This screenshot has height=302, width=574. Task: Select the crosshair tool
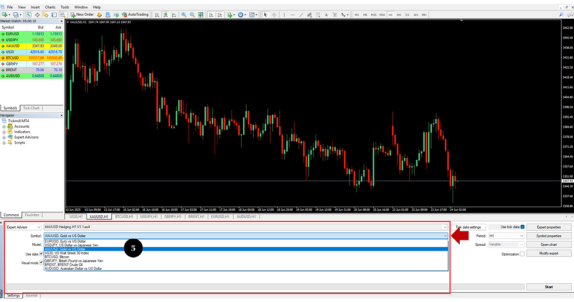(274, 15)
